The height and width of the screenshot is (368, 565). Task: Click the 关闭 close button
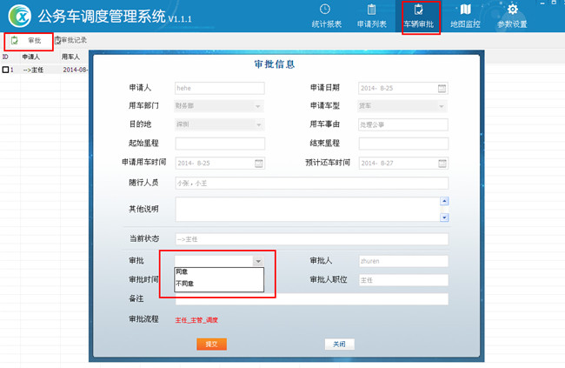click(x=339, y=345)
